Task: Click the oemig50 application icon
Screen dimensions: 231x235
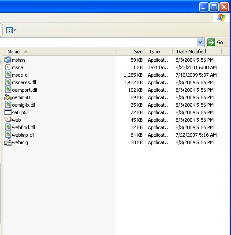Action: (x=8, y=97)
